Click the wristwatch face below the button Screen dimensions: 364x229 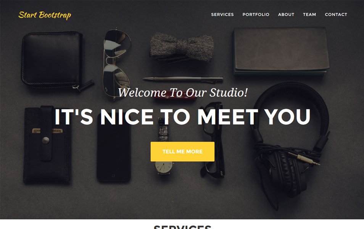(164, 167)
